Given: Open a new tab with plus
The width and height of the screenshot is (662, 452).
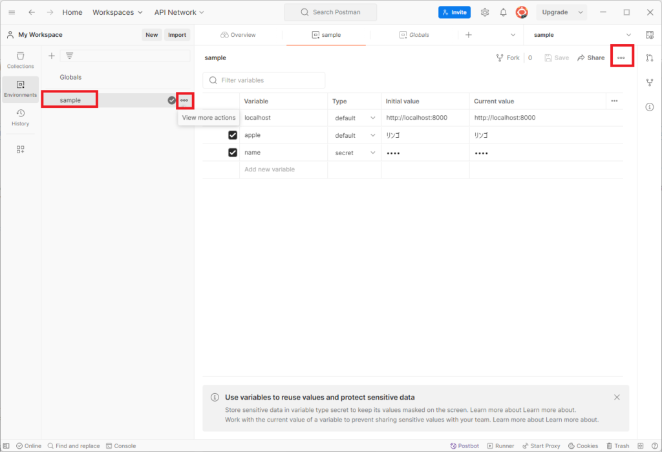Looking at the screenshot, I should pyautogui.click(x=469, y=35).
